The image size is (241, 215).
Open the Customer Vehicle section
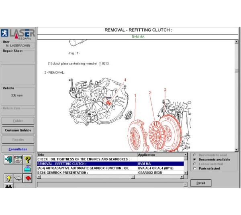click(18, 130)
